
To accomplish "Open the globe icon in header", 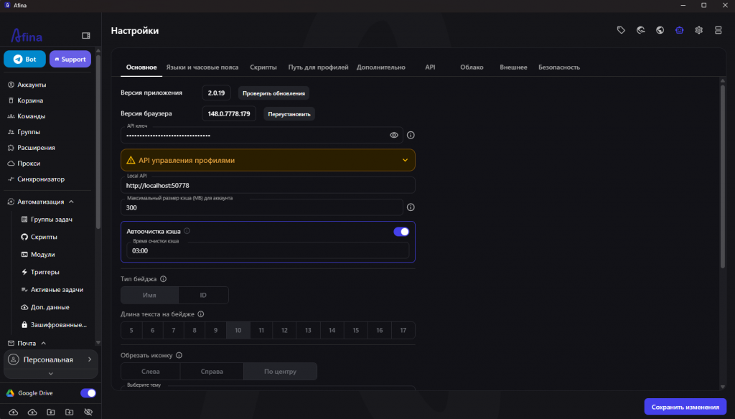I will coord(660,30).
